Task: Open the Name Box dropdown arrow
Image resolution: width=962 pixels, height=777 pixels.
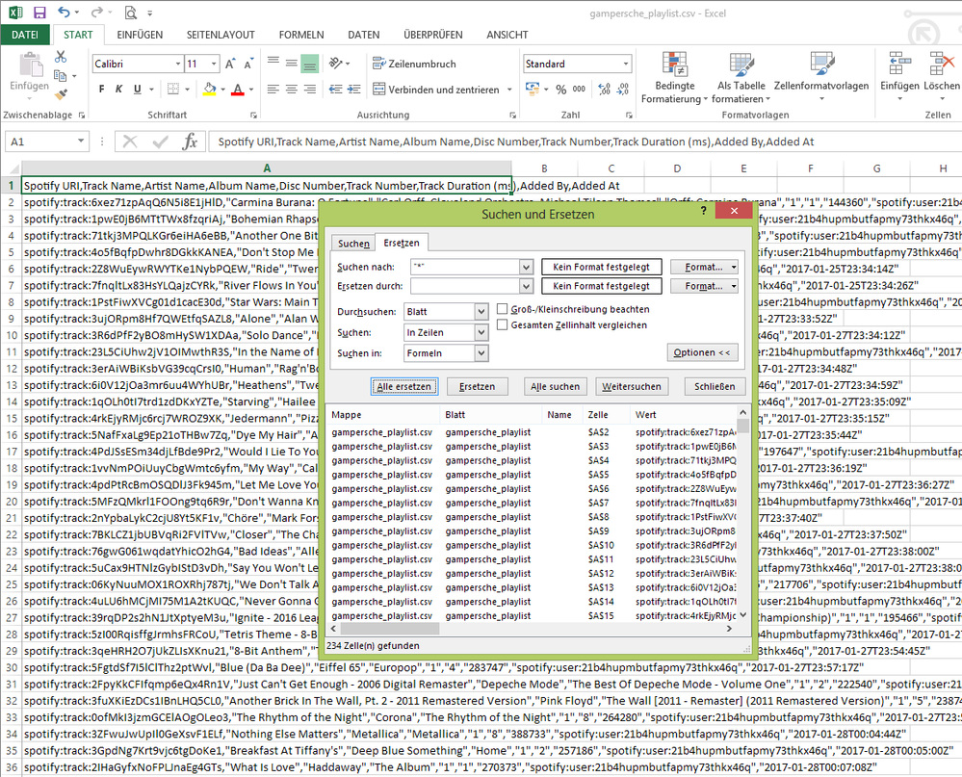Action: (80, 142)
